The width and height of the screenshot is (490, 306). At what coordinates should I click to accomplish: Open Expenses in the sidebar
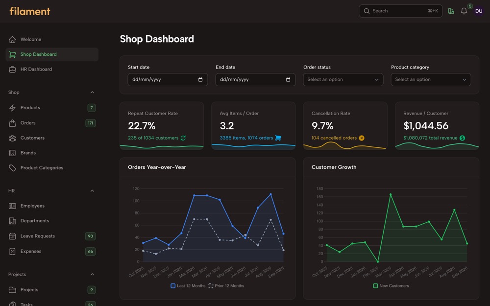click(x=52, y=251)
